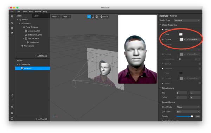
Task: Switch to the Scene tab
Action: click(x=19, y=16)
